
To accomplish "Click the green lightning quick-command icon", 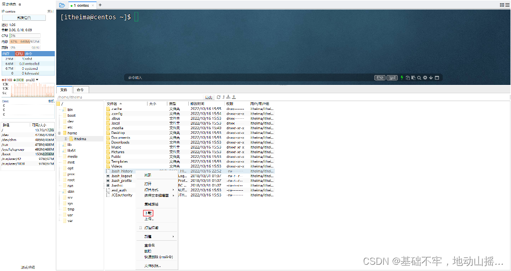I will (x=402, y=78).
